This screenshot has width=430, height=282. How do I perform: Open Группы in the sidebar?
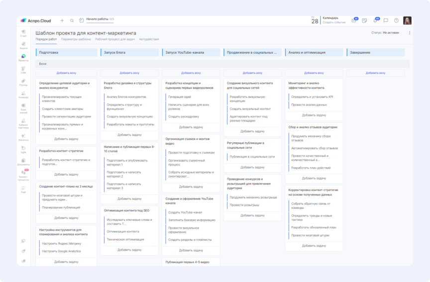(23, 83)
